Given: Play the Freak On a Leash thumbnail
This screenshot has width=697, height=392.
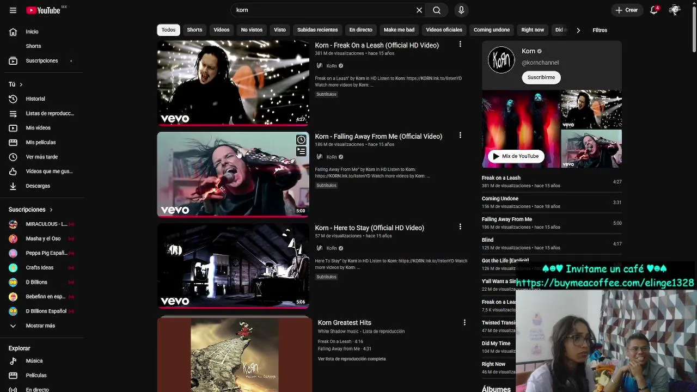Looking at the screenshot, I should 233,83.
